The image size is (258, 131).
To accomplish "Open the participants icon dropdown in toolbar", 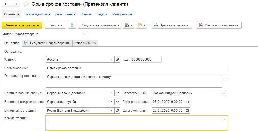I will click(128, 25).
